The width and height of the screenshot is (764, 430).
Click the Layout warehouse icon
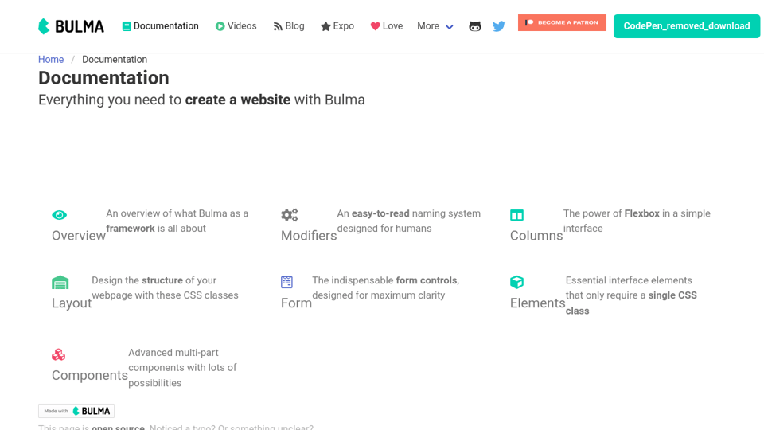coord(60,282)
